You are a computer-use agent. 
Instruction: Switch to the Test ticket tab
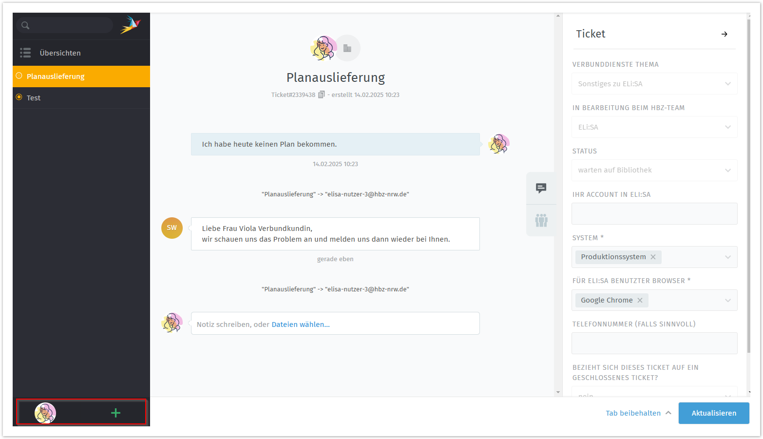(x=34, y=98)
